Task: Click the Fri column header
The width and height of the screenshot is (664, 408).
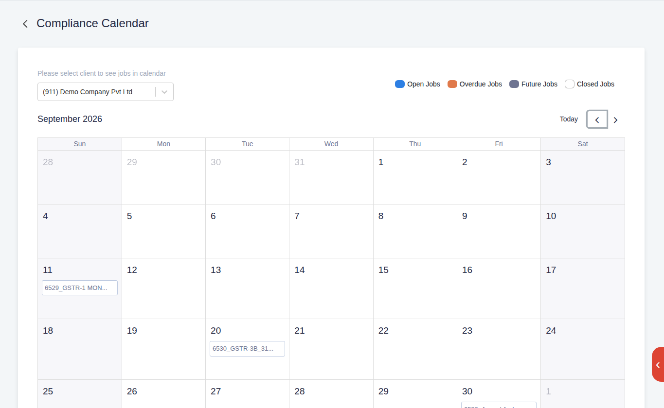Action: (x=499, y=144)
